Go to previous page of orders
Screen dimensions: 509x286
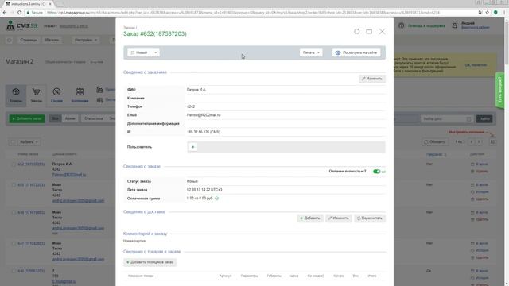tap(472, 142)
